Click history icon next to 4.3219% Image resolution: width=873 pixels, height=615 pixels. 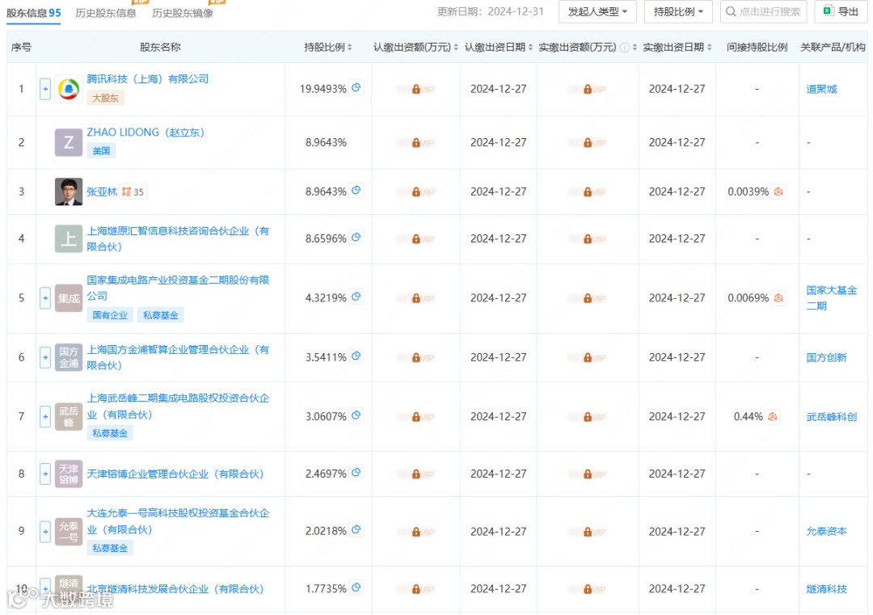click(x=356, y=297)
